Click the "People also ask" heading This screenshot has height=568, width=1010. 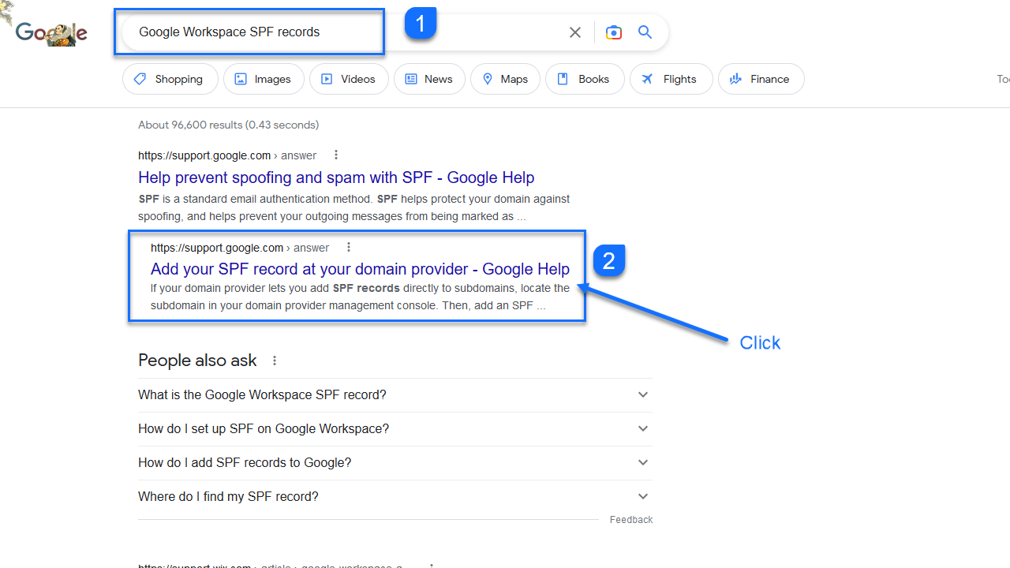[x=197, y=361]
